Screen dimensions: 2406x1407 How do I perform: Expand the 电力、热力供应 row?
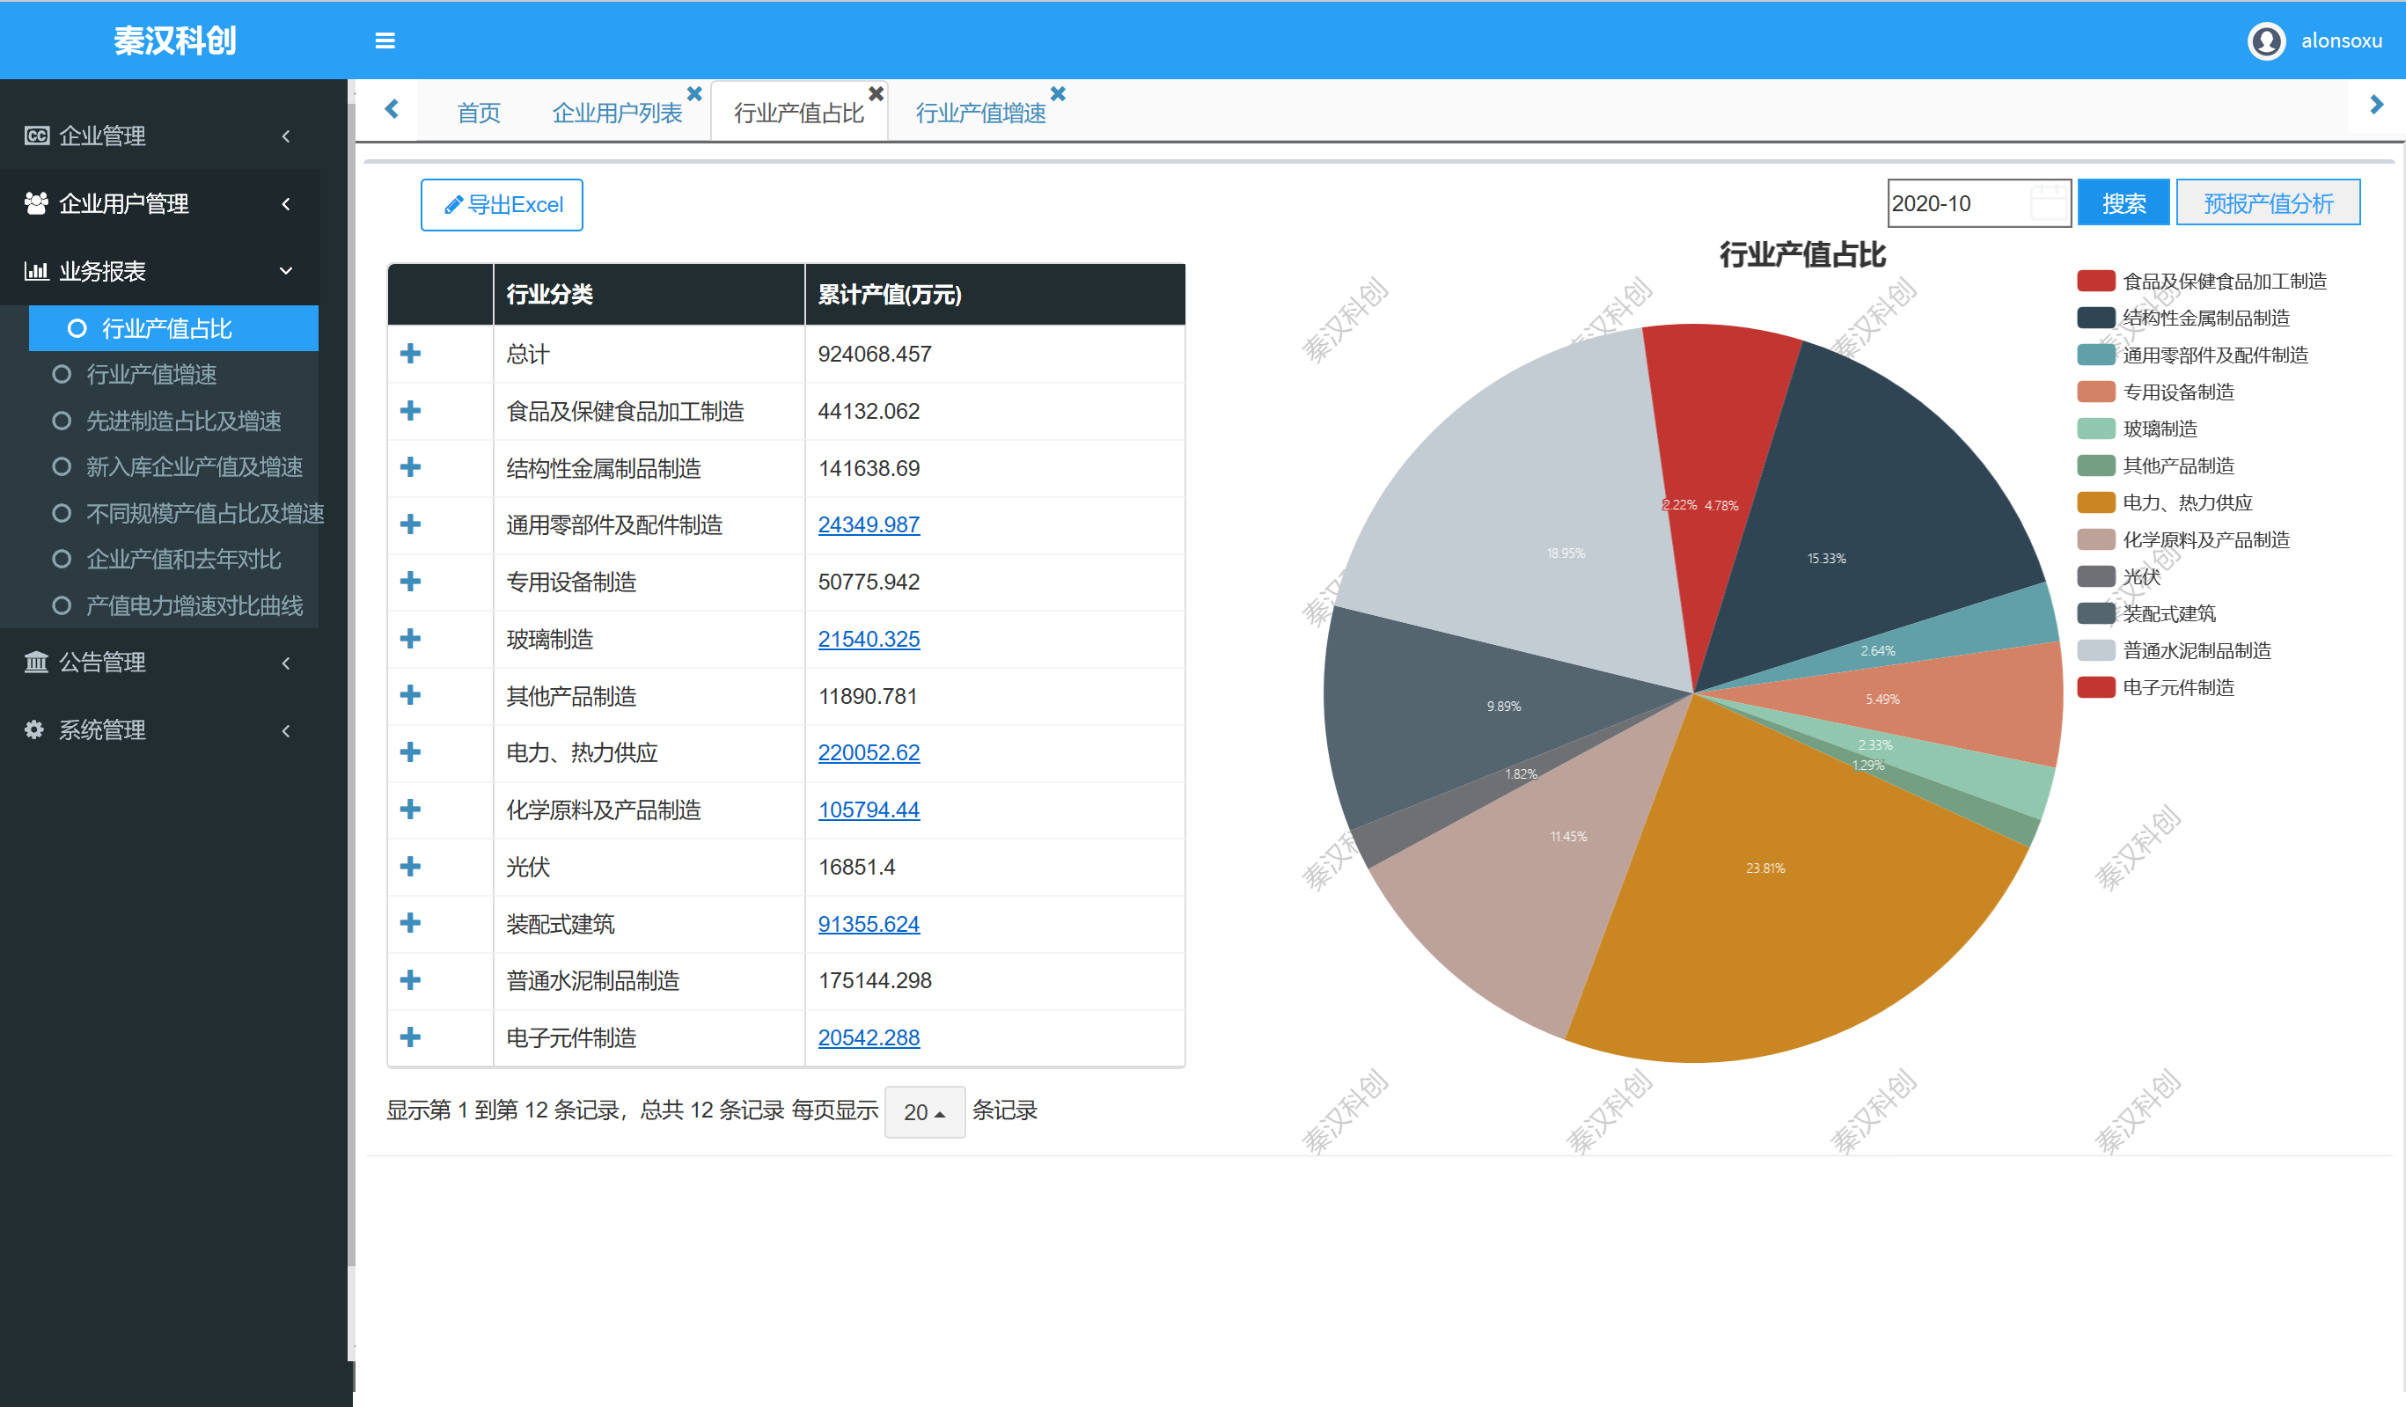coord(411,752)
